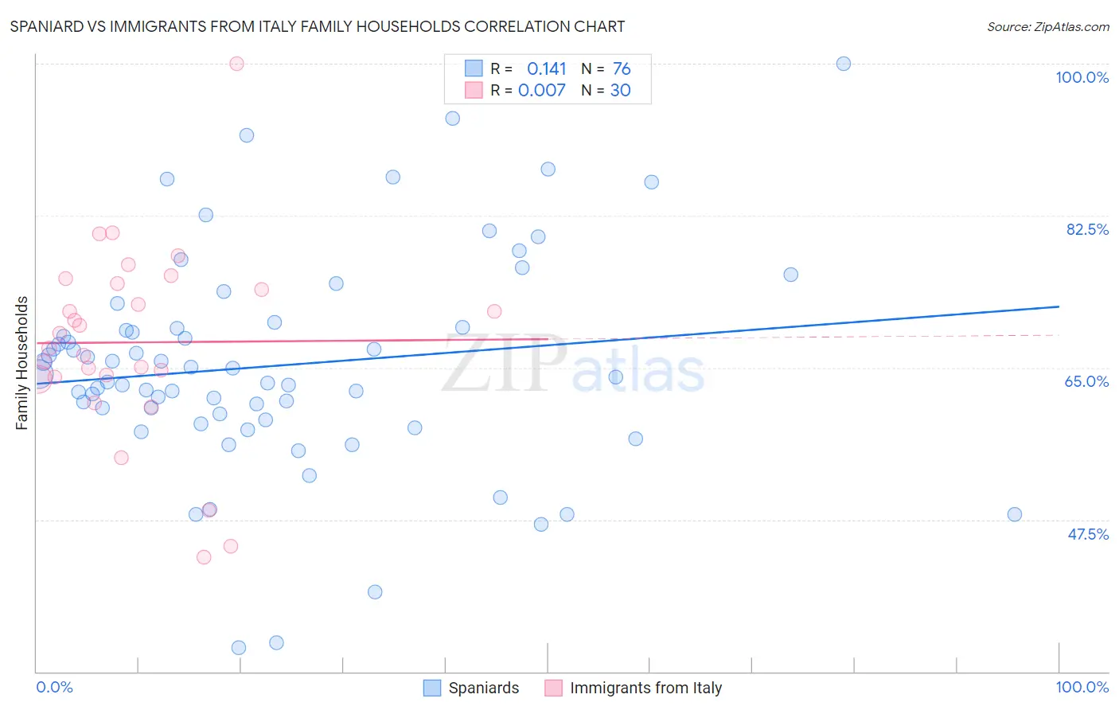Image resolution: width=1119 pixels, height=710 pixels.
Task: Select the blue Spaniards legend square
Action: (x=432, y=688)
